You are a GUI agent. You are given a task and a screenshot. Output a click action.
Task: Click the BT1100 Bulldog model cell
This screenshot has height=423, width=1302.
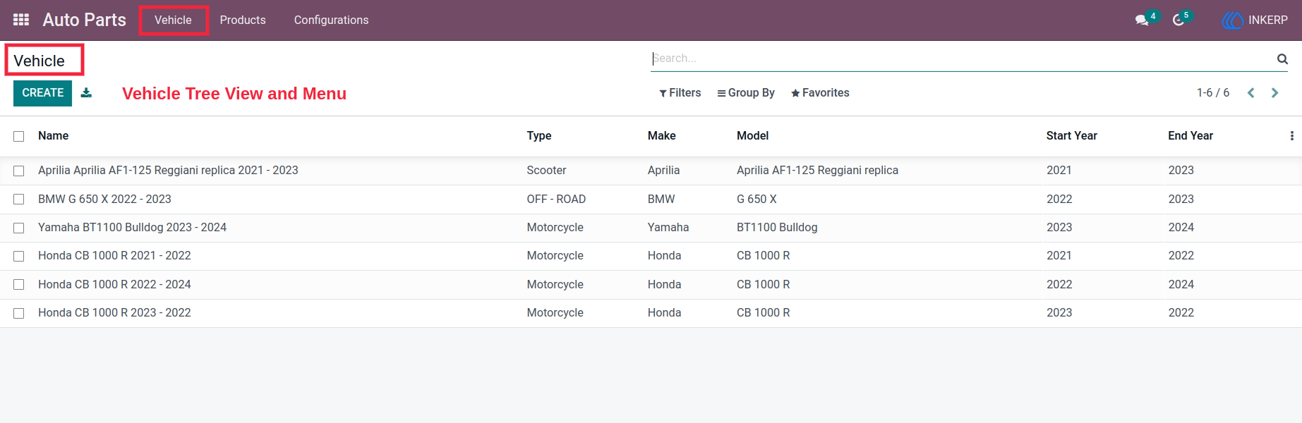click(777, 228)
